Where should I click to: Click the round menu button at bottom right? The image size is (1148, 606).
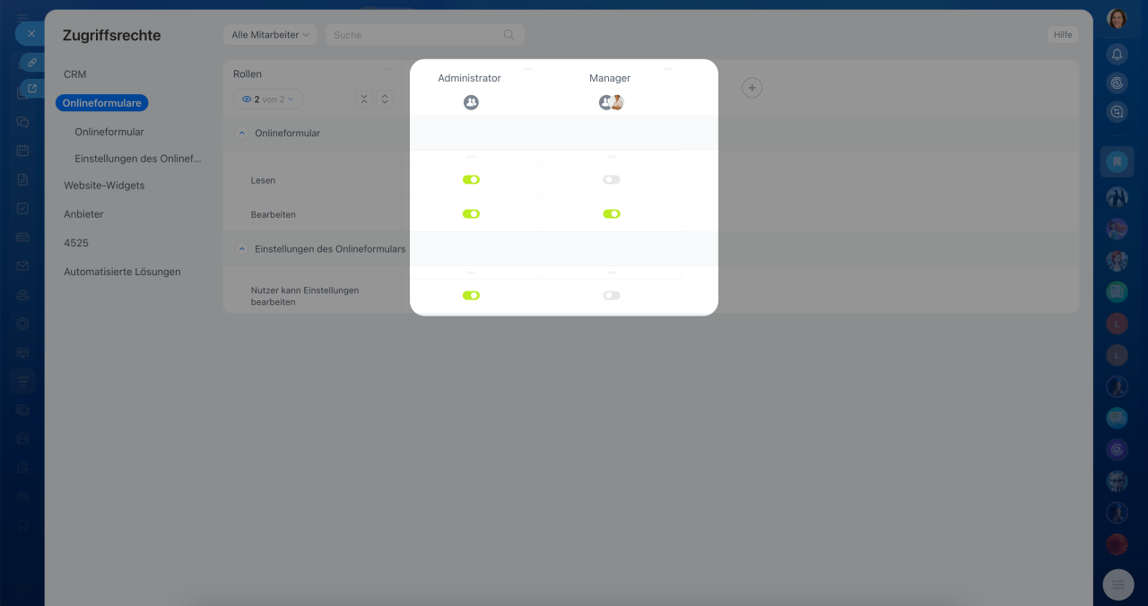(x=1118, y=584)
